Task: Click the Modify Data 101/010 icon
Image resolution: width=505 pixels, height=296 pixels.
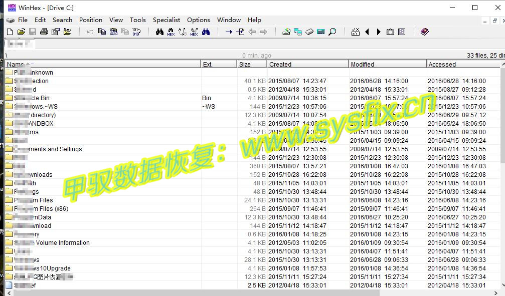Action: [136, 32]
